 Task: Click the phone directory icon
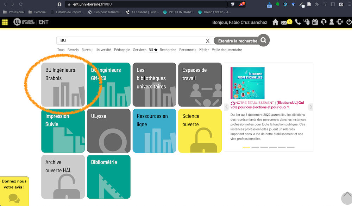coord(298,22)
